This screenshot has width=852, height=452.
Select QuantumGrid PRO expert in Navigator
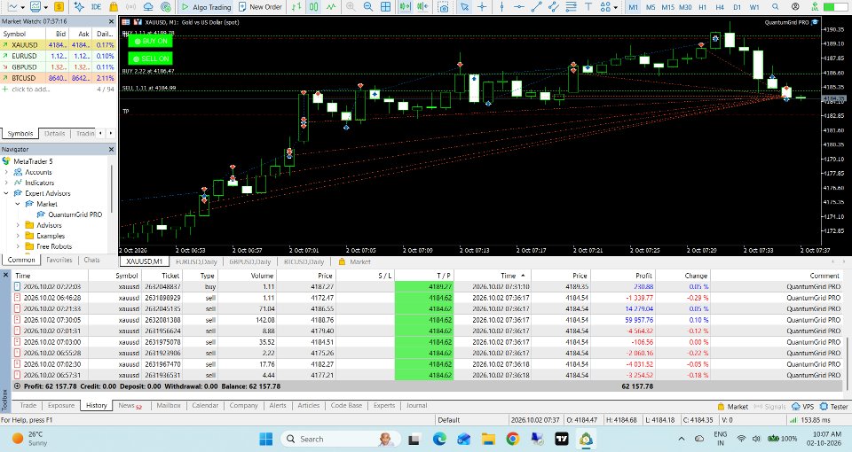[75, 214]
